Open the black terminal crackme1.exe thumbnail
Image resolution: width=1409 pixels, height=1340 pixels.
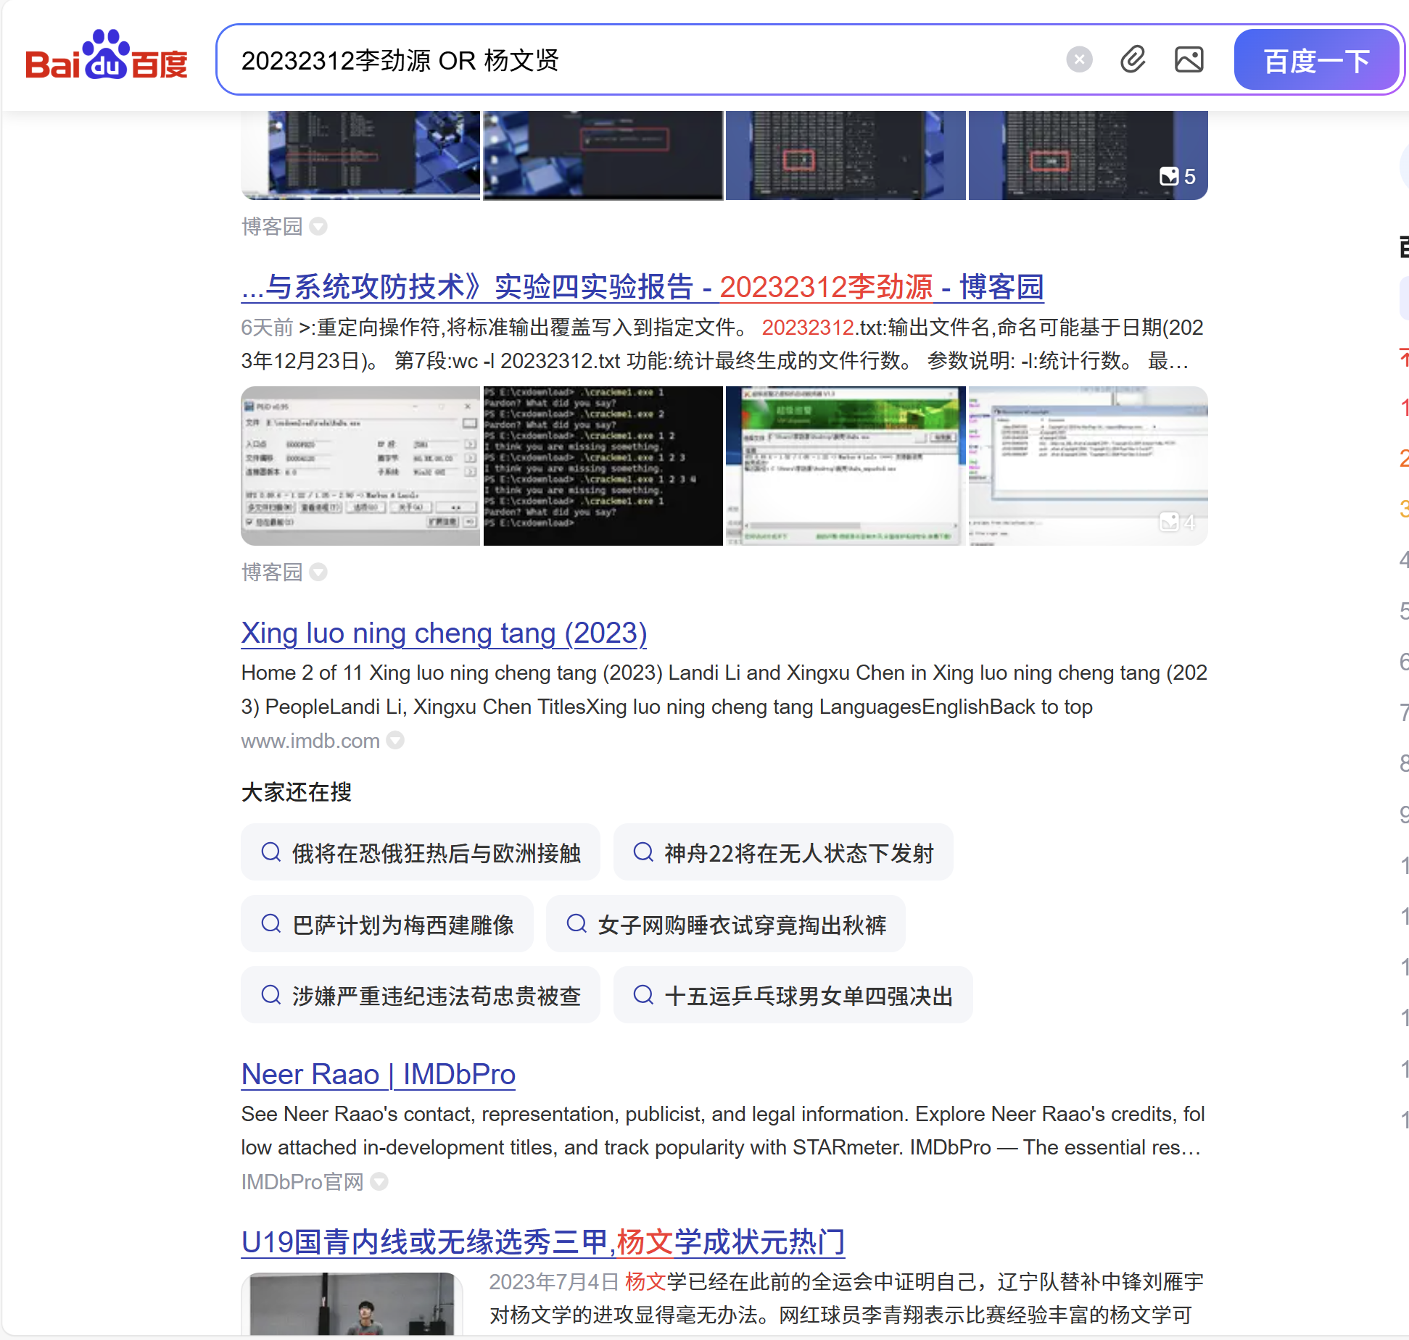click(603, 466)
